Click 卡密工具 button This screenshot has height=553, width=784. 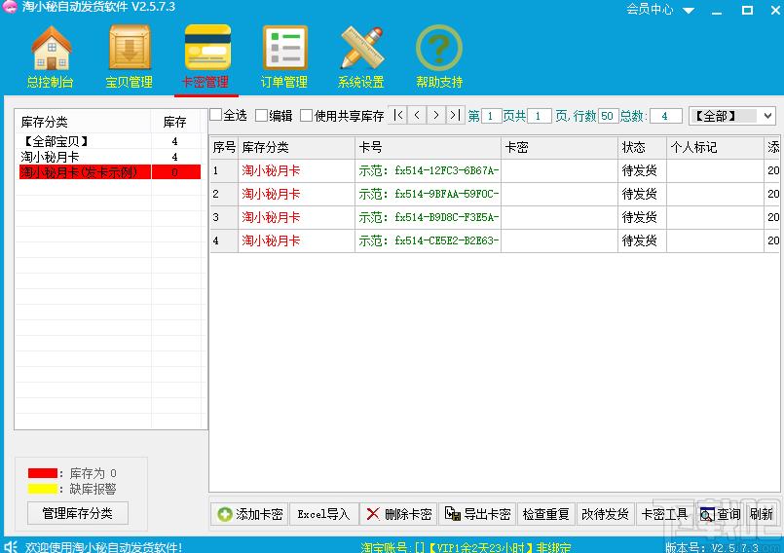664,514
